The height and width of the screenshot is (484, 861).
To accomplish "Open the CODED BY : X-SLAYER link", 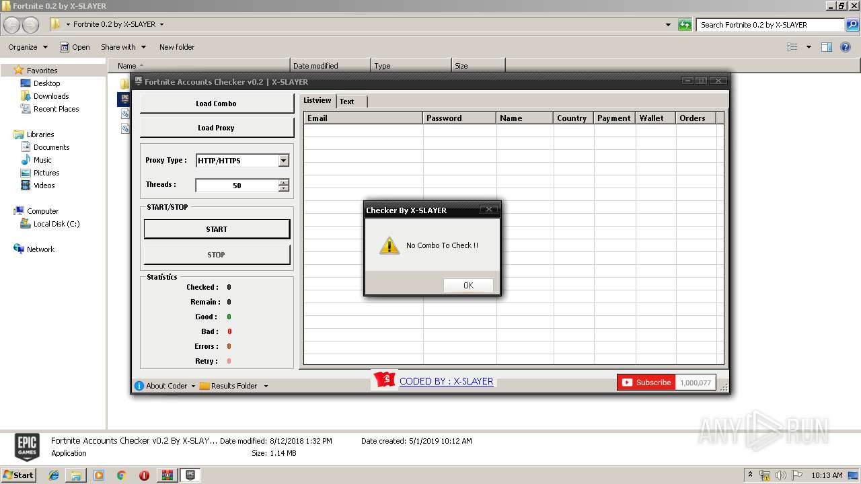I will click(x=447, y=381).
